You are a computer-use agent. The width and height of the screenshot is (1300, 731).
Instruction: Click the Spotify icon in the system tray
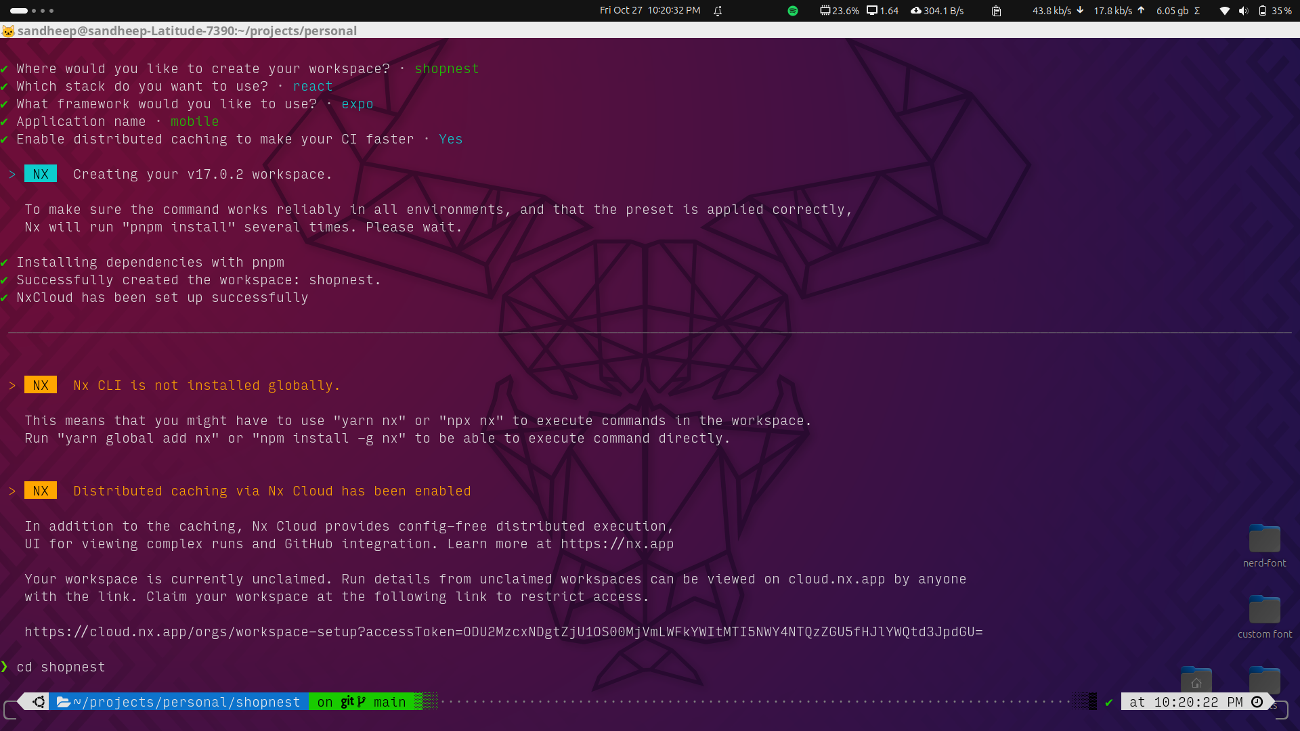(792, 11)
